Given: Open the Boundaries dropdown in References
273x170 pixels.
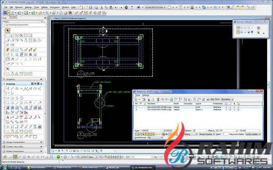Looking at the screenshot, I should [227, 99].
